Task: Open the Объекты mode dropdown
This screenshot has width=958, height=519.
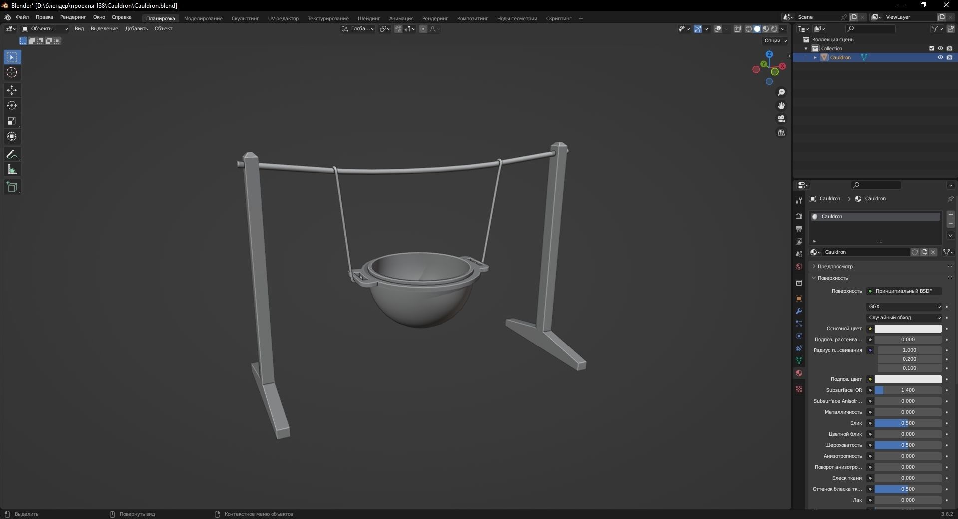Action: tap(45, 29)
